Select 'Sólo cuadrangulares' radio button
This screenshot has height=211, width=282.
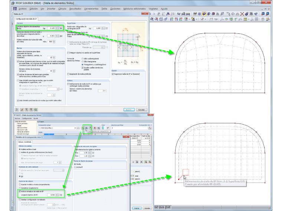point(82,58)
